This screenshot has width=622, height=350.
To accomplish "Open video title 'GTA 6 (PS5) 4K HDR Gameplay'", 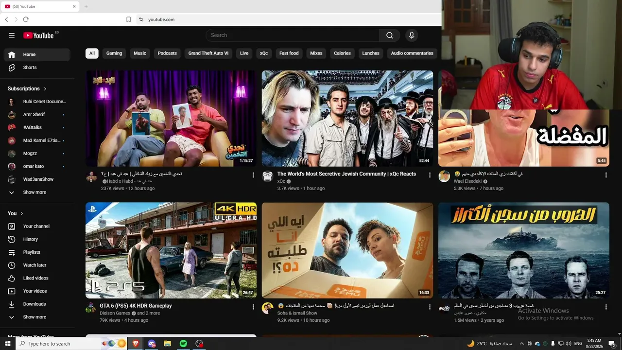I will click(136, 306).
